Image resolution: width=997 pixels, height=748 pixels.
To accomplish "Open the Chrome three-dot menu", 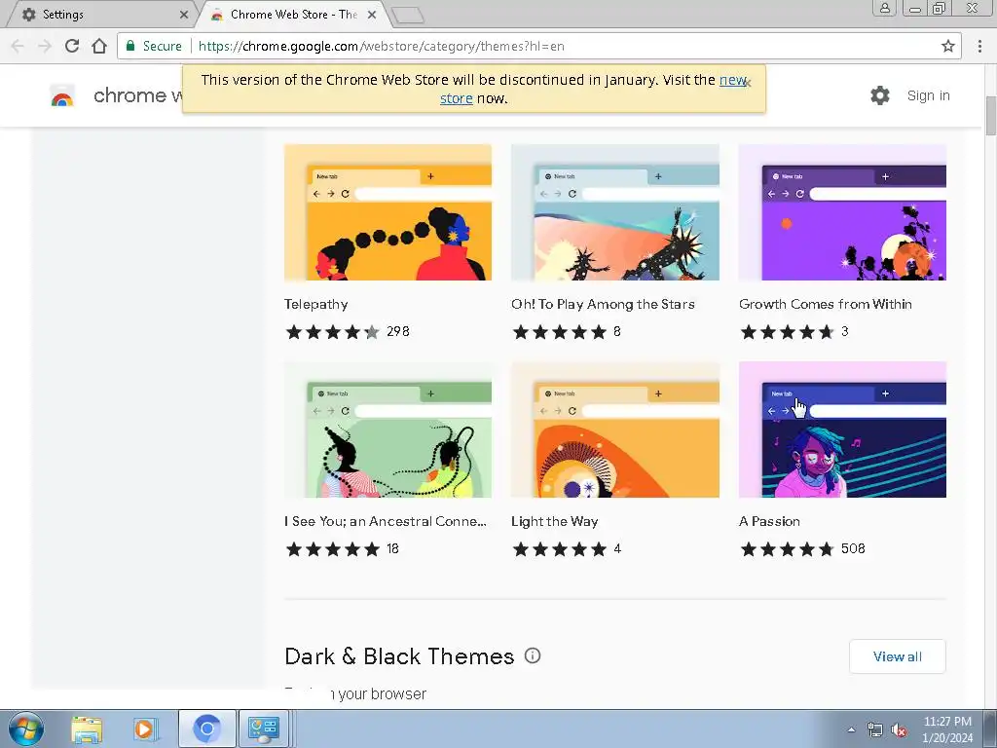I will click(979, 46).
